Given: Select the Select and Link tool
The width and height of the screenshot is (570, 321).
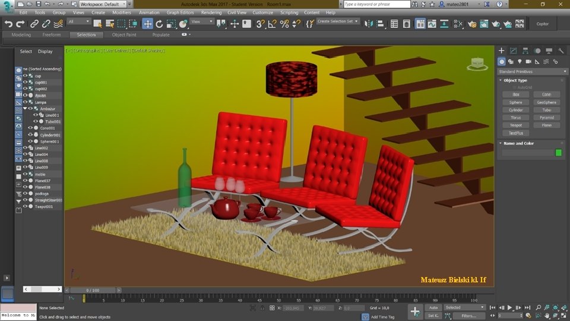Looking at the screenshot, I should (34, 24).
